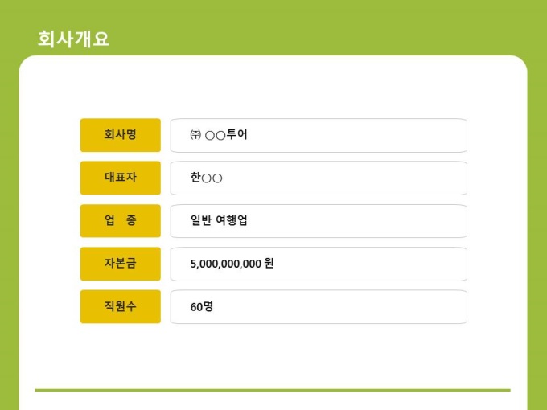This screenshot has height=410, width=547.
Task: Select the yellow 업 종 label box
Action: pyautogui.click(x=120, y=221)
